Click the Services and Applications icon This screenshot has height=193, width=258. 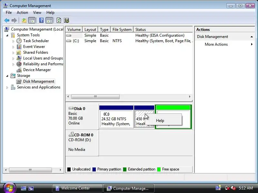[13, 87]
